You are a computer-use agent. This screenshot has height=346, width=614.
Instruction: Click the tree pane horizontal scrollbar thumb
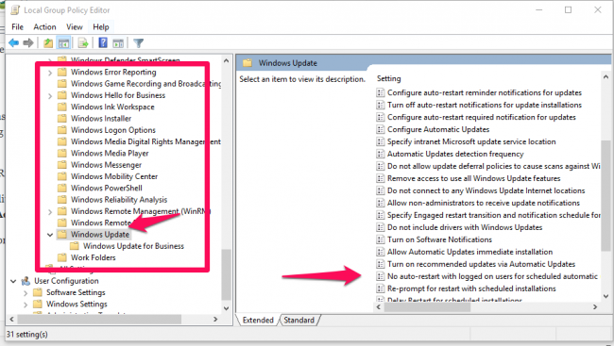point(99,319)
